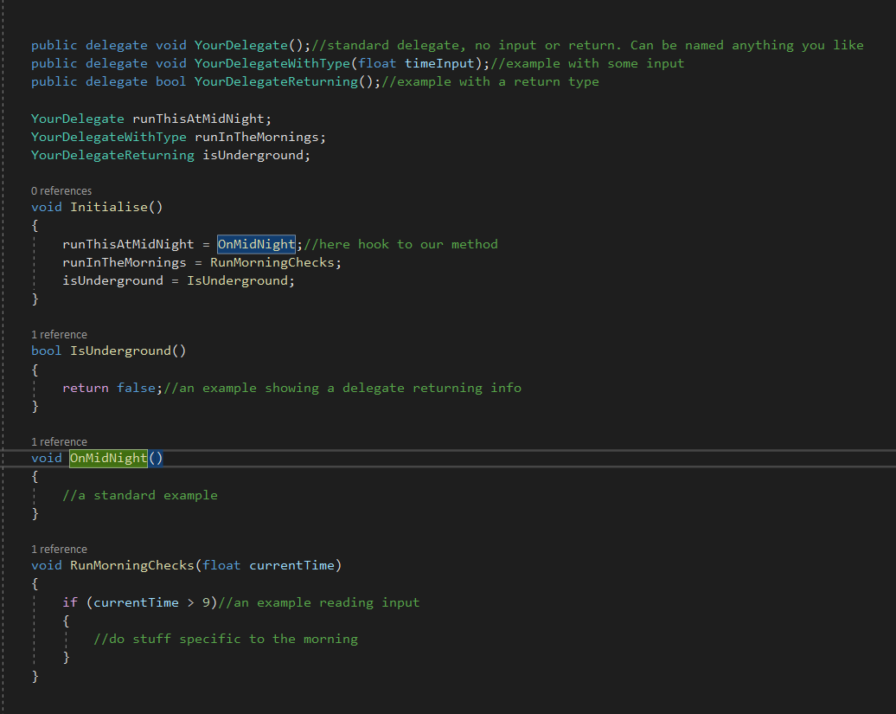Click YourDelegate name in the first delegate declaration
This screenshot has width=896, height=714.
pyautogui.click(x=241, y=45)
